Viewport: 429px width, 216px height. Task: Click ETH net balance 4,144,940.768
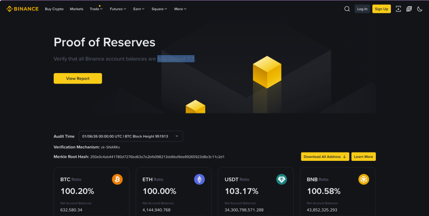coord(157,210)
